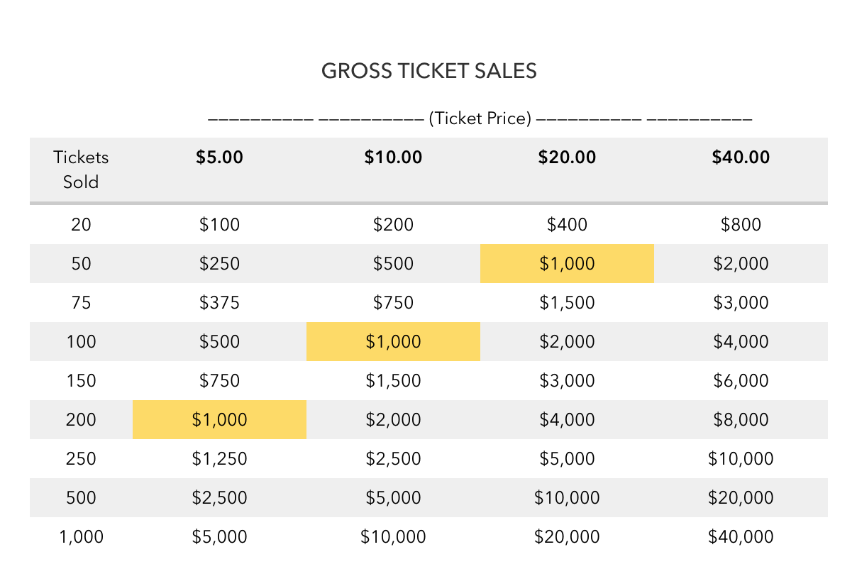The image size is (857, 586).
Task: Click the $40.00 ticket price header
Action: pyautogui.click(x=741, y=157)
